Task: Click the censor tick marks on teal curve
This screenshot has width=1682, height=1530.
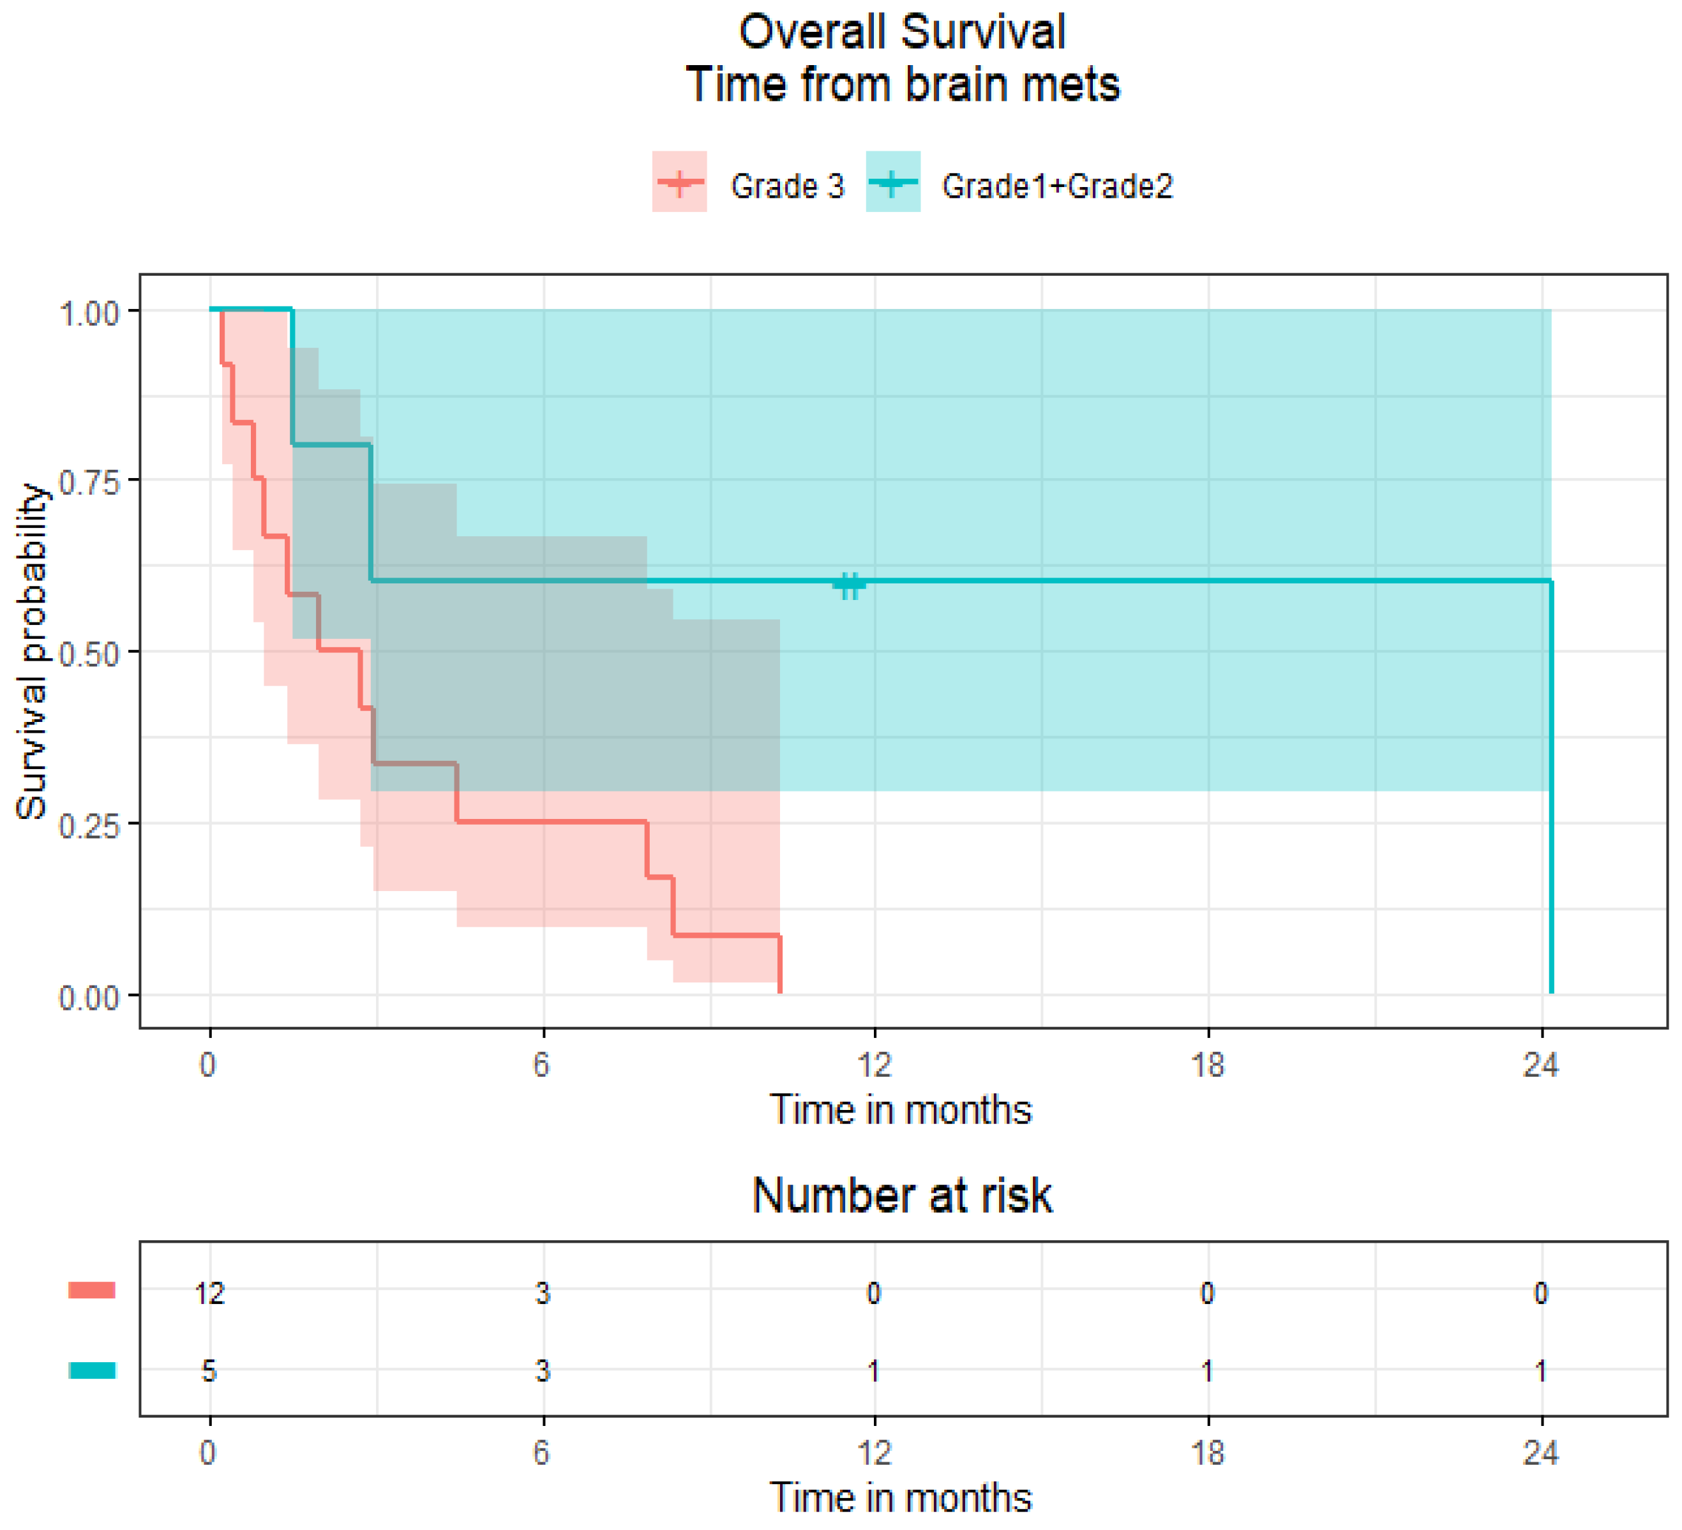Action: [x=850, y=585]
